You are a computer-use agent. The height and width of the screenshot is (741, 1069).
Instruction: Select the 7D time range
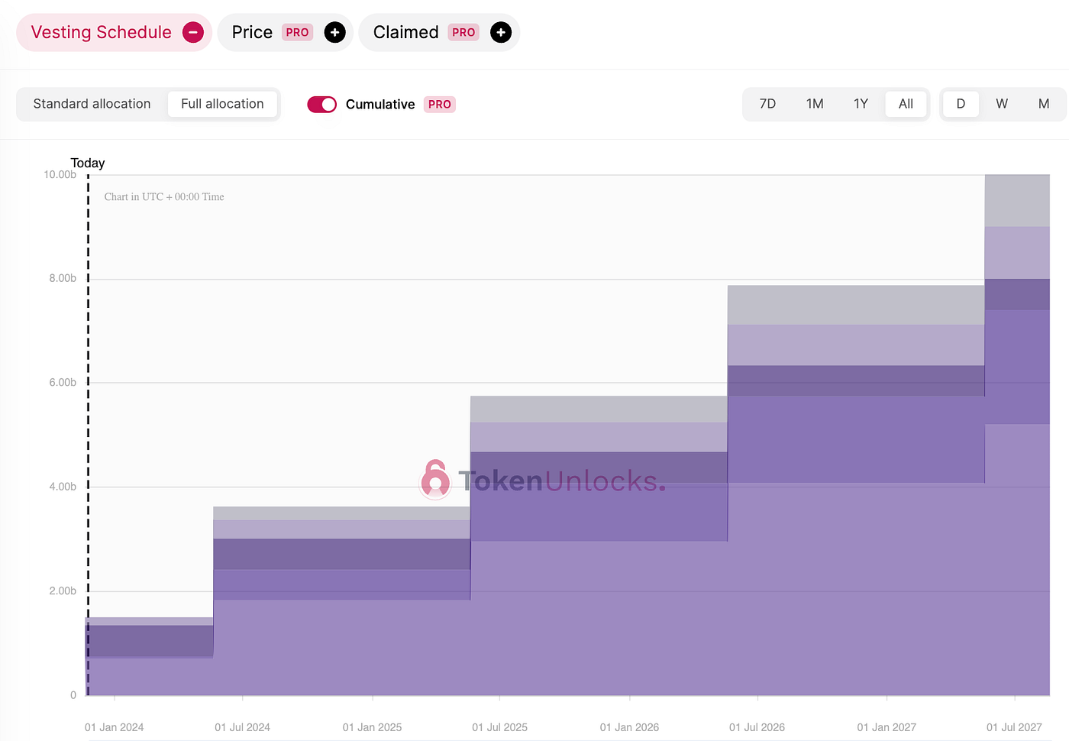click(767, 104)
